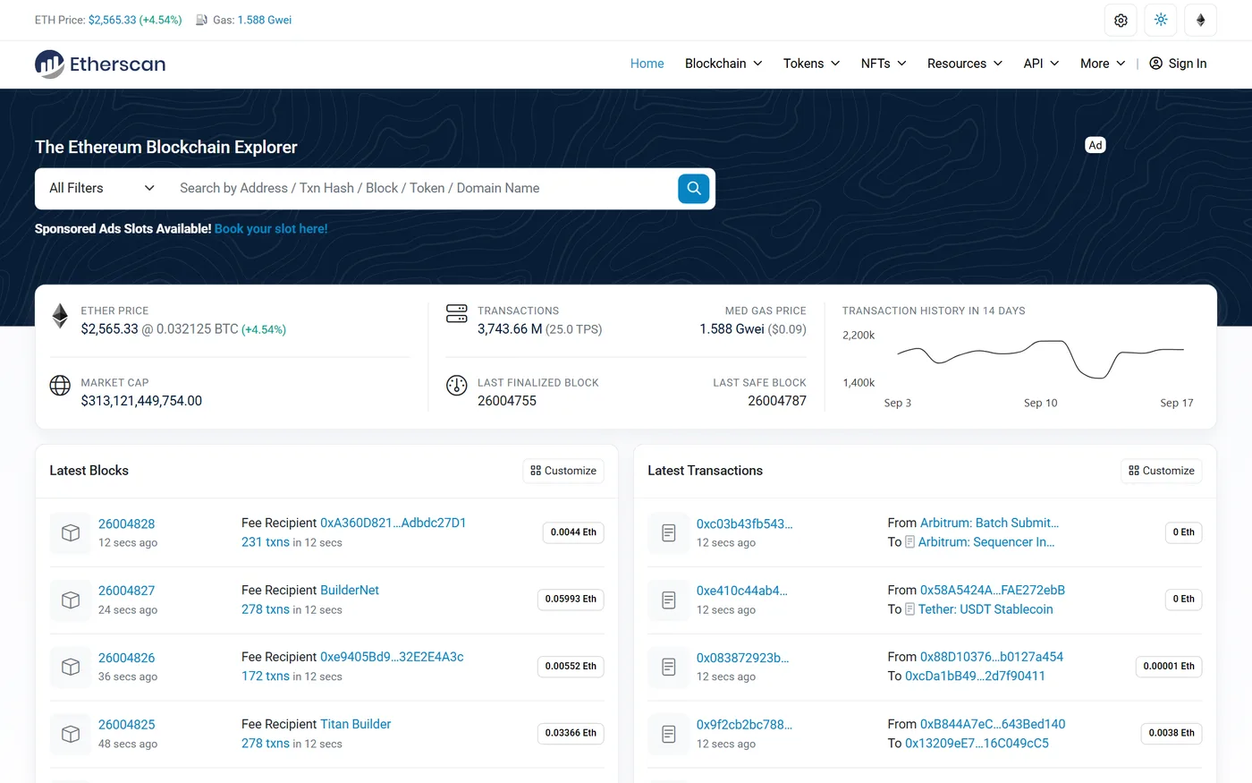The height and width of the screenshot is (783, 1252).
Task: Click the blue search magnifier button
Action: [x=694, y=188]
